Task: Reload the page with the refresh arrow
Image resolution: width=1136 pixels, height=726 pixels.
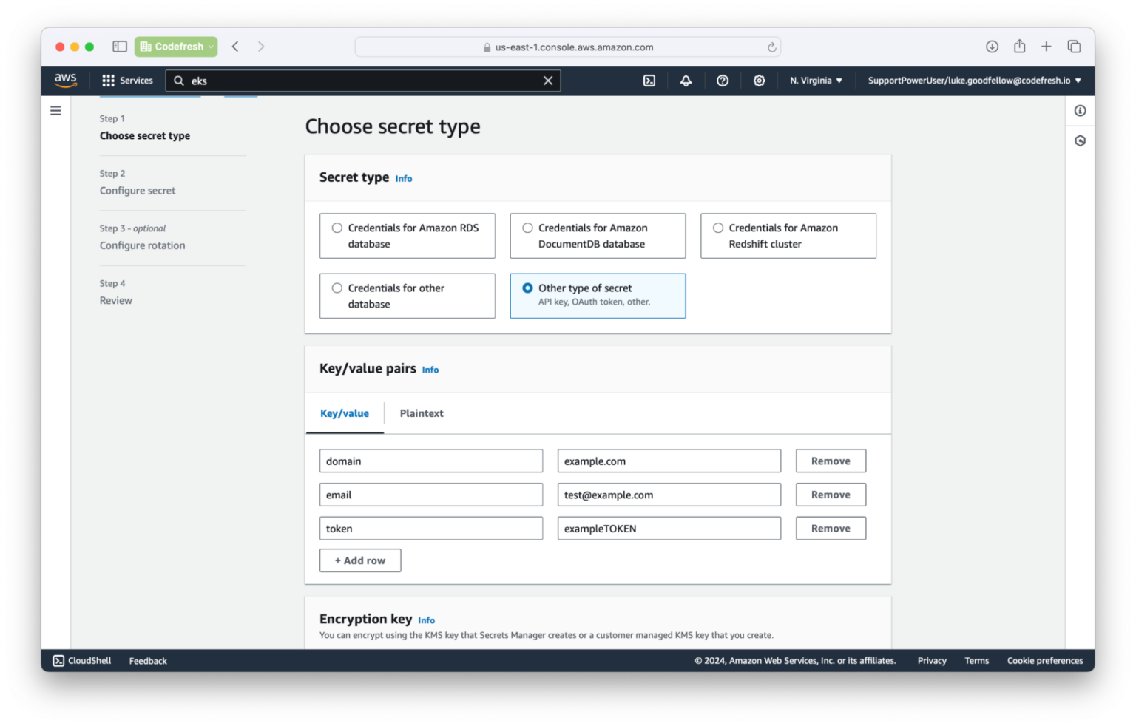Action: click(x=771, y=47)
